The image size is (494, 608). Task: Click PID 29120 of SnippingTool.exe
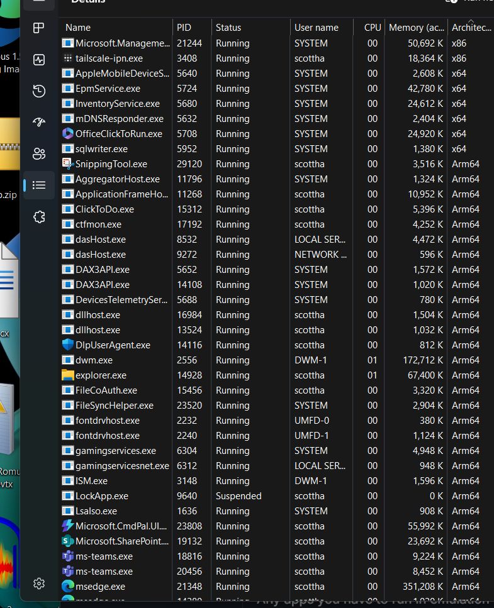tap(189, 164)
